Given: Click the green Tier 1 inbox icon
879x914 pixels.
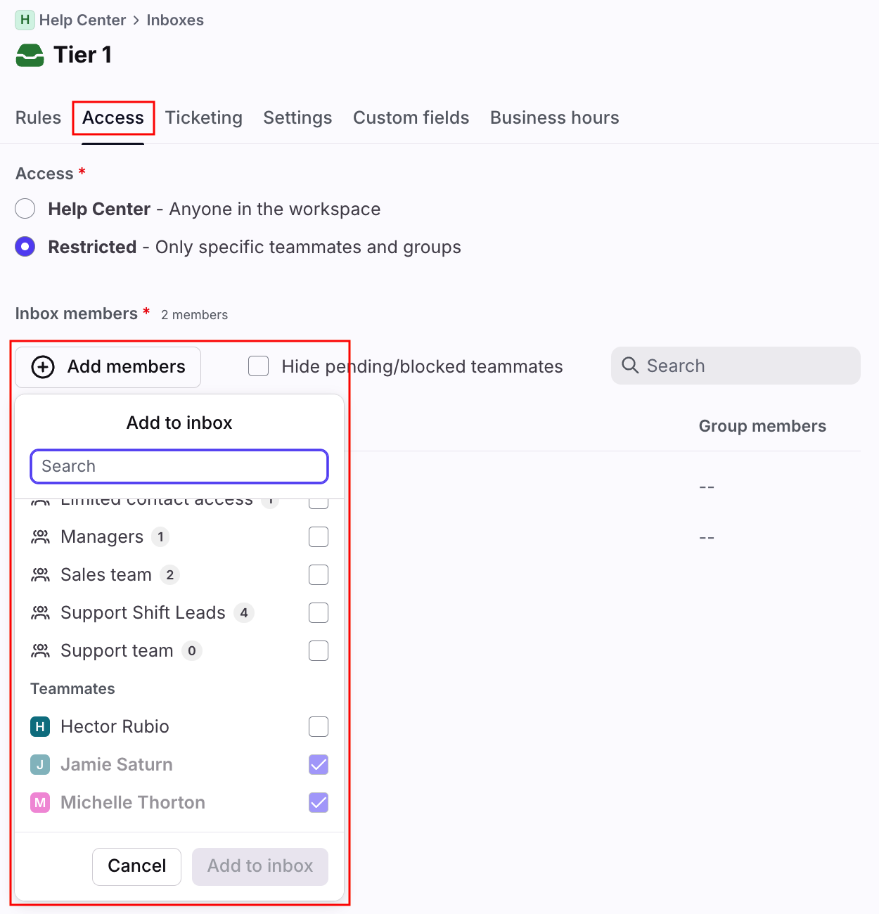Looking at the screenshot, I should 30,55.
